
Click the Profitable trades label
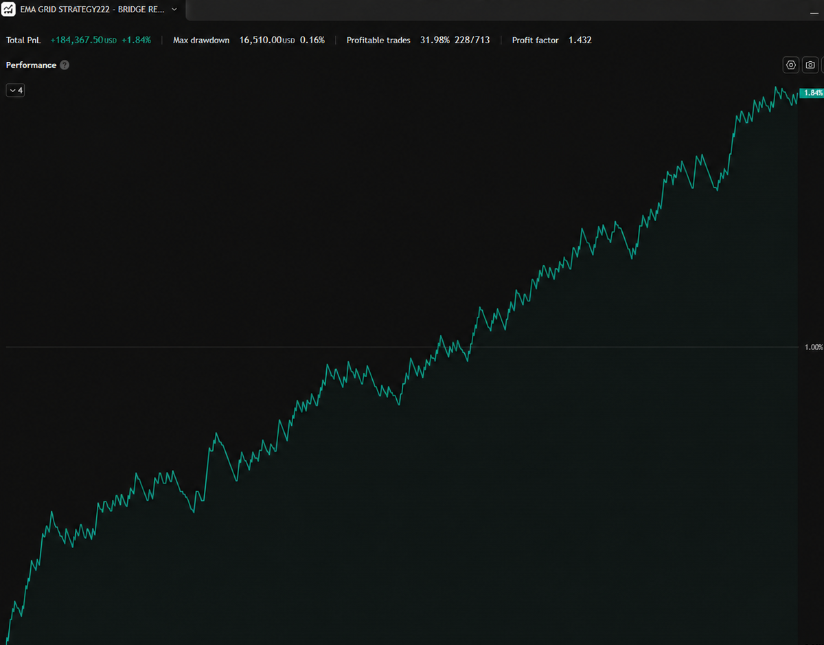coord(378,40)
